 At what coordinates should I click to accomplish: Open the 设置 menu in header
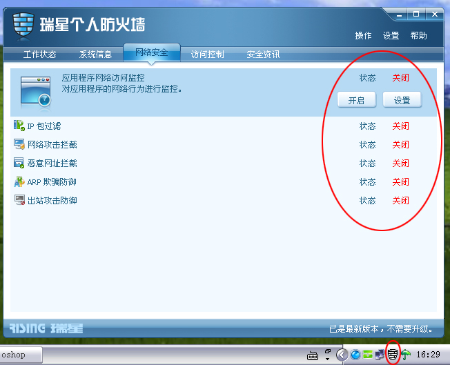(391, 36)
